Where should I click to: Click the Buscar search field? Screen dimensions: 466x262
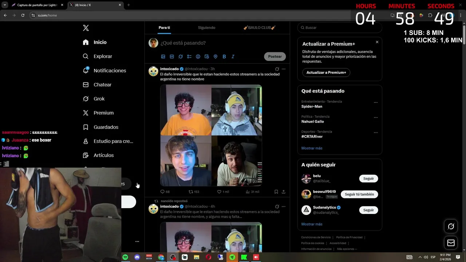pyautogui.click(x=340, y=28)
